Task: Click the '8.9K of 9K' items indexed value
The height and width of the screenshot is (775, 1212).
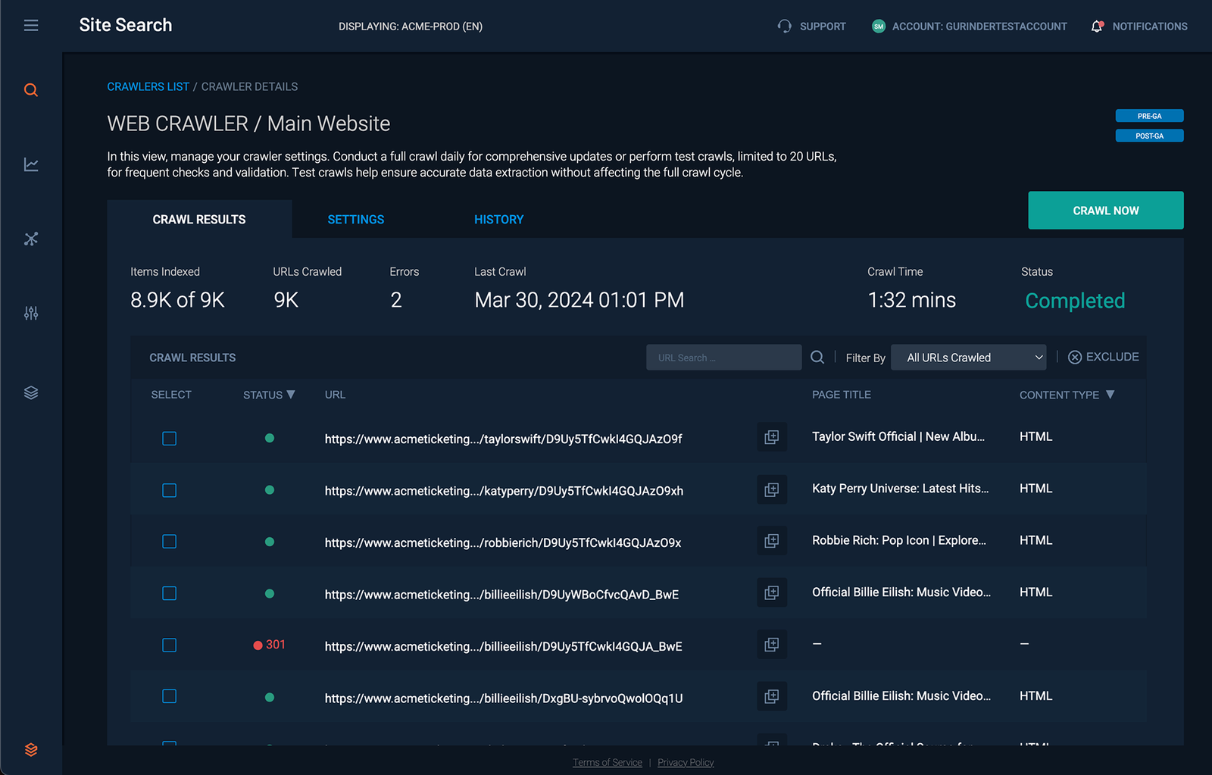Action: click(177, 300)
